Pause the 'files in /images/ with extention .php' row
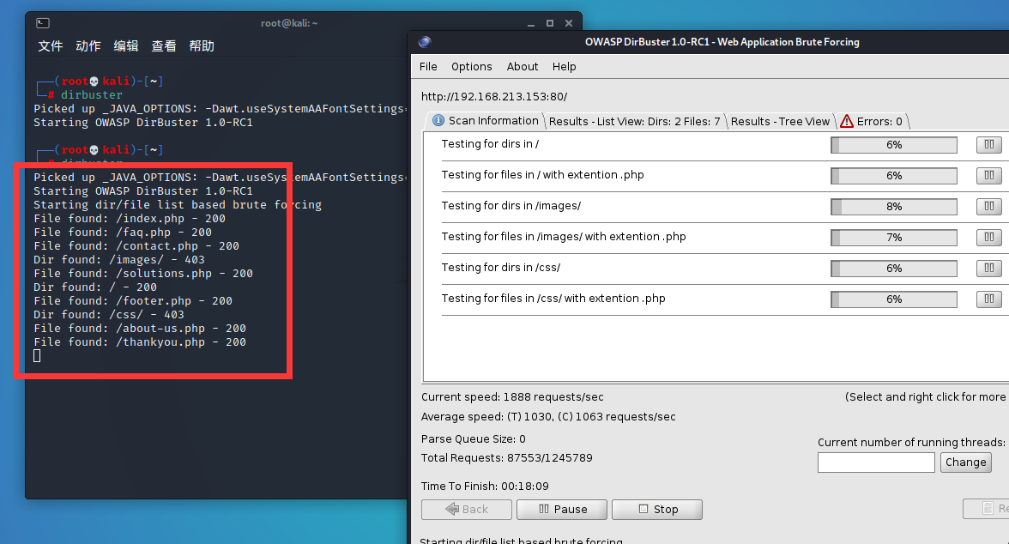 [x=988, y=238]
